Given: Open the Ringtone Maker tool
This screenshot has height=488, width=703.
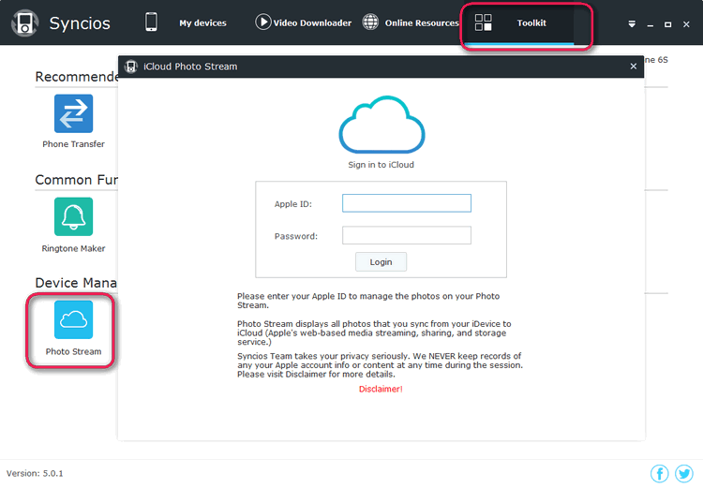Looking at the screenshot, I should pos(73,216).
